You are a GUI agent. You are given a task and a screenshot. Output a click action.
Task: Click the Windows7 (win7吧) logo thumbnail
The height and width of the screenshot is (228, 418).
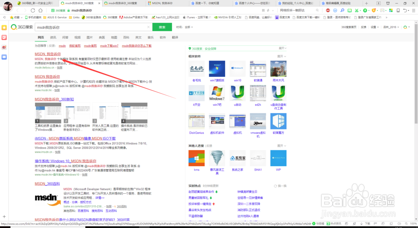pos(217,93)
